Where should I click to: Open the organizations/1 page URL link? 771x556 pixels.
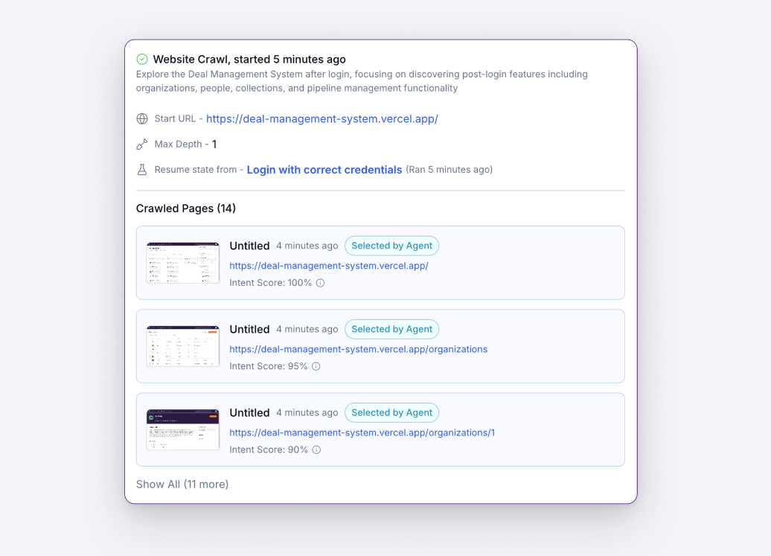click(x=362, y=432)
